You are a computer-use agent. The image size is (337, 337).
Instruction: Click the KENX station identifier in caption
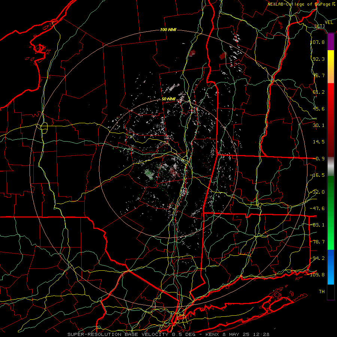(x=212, y=334)
